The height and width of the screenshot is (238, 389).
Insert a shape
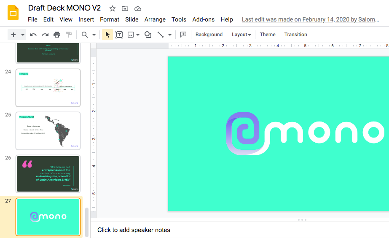148,35
